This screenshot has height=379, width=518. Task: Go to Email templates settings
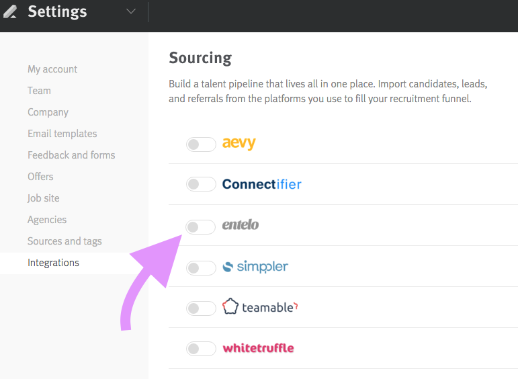[62, 134]
